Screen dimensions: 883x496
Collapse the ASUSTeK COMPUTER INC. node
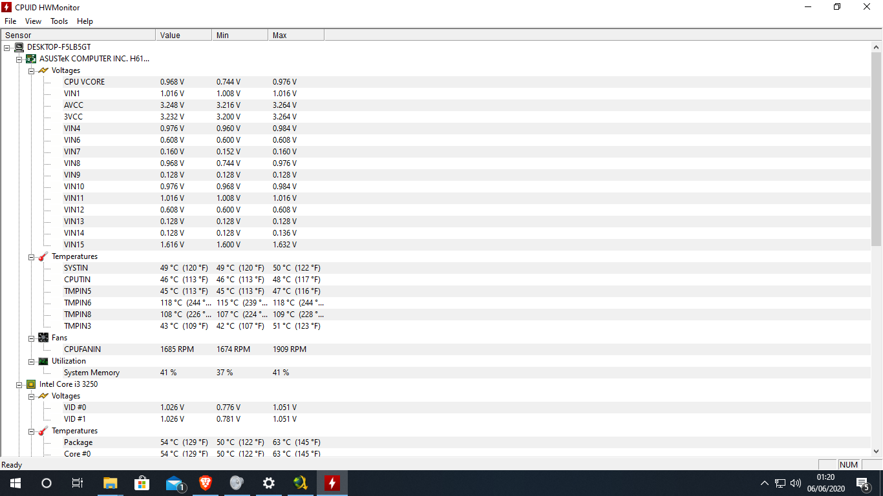tap(19, 59)
